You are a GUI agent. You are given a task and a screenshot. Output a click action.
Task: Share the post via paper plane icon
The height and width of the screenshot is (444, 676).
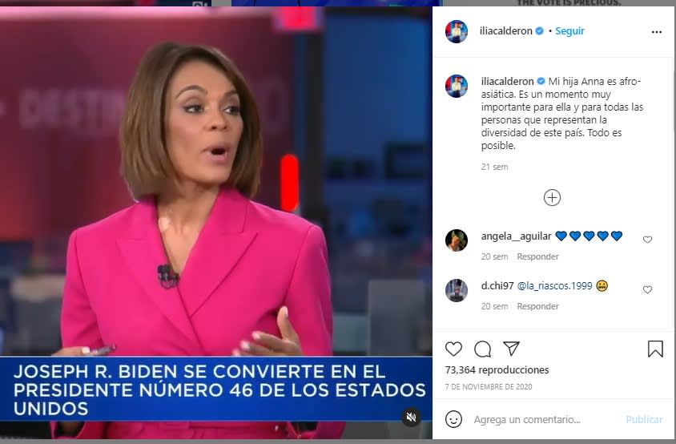[511, 348]
